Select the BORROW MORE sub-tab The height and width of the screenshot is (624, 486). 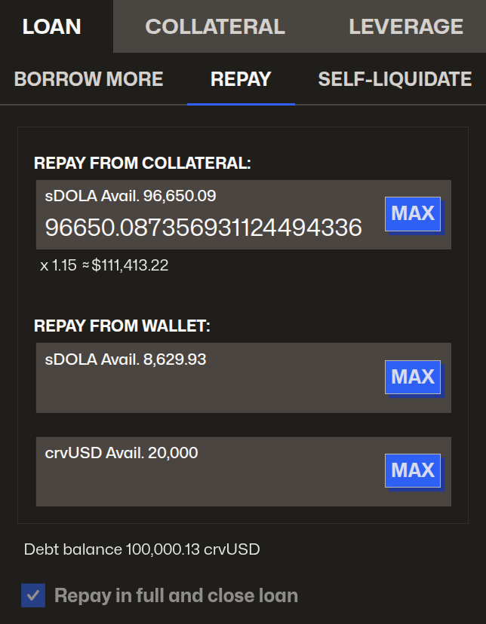(x=88, y=79)
